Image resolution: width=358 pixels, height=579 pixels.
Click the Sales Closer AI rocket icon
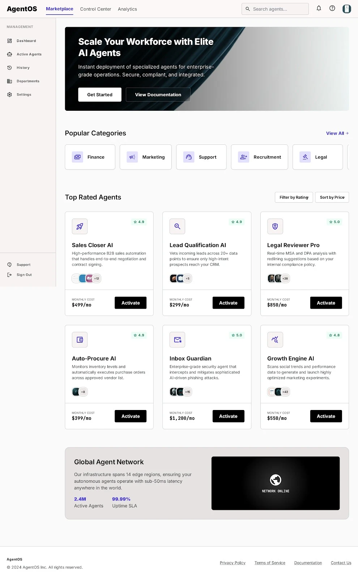(x=80, y=227)
